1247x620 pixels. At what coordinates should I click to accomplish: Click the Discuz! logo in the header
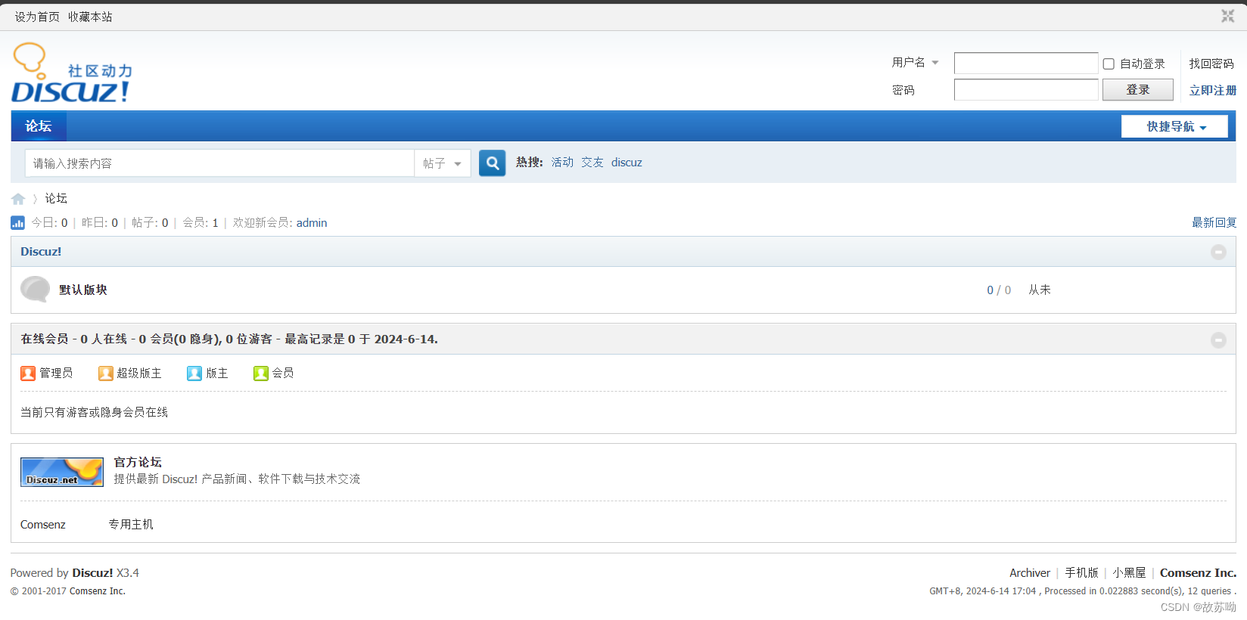[x=72, y=73]
